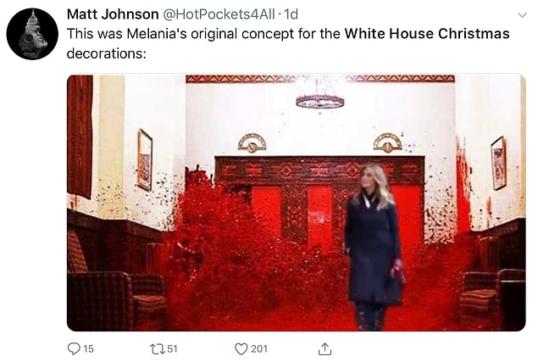The width and height of the screenshot is (538, 362).
Task: Click the tweet text starting "This was Melania's"
Action: 288,43
